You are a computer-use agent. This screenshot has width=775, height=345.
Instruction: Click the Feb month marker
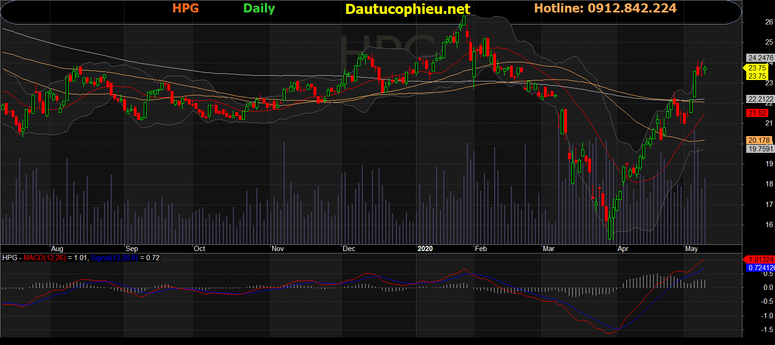pos(481,249)
